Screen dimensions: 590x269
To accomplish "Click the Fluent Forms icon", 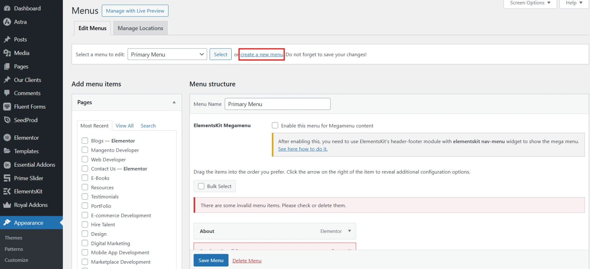I will pyautogui.click(x=7, y=107).
